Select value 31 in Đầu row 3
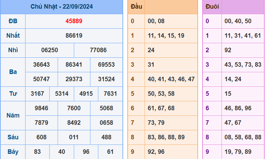The width and height of the screenshot is (265, 159). [151, 65]
